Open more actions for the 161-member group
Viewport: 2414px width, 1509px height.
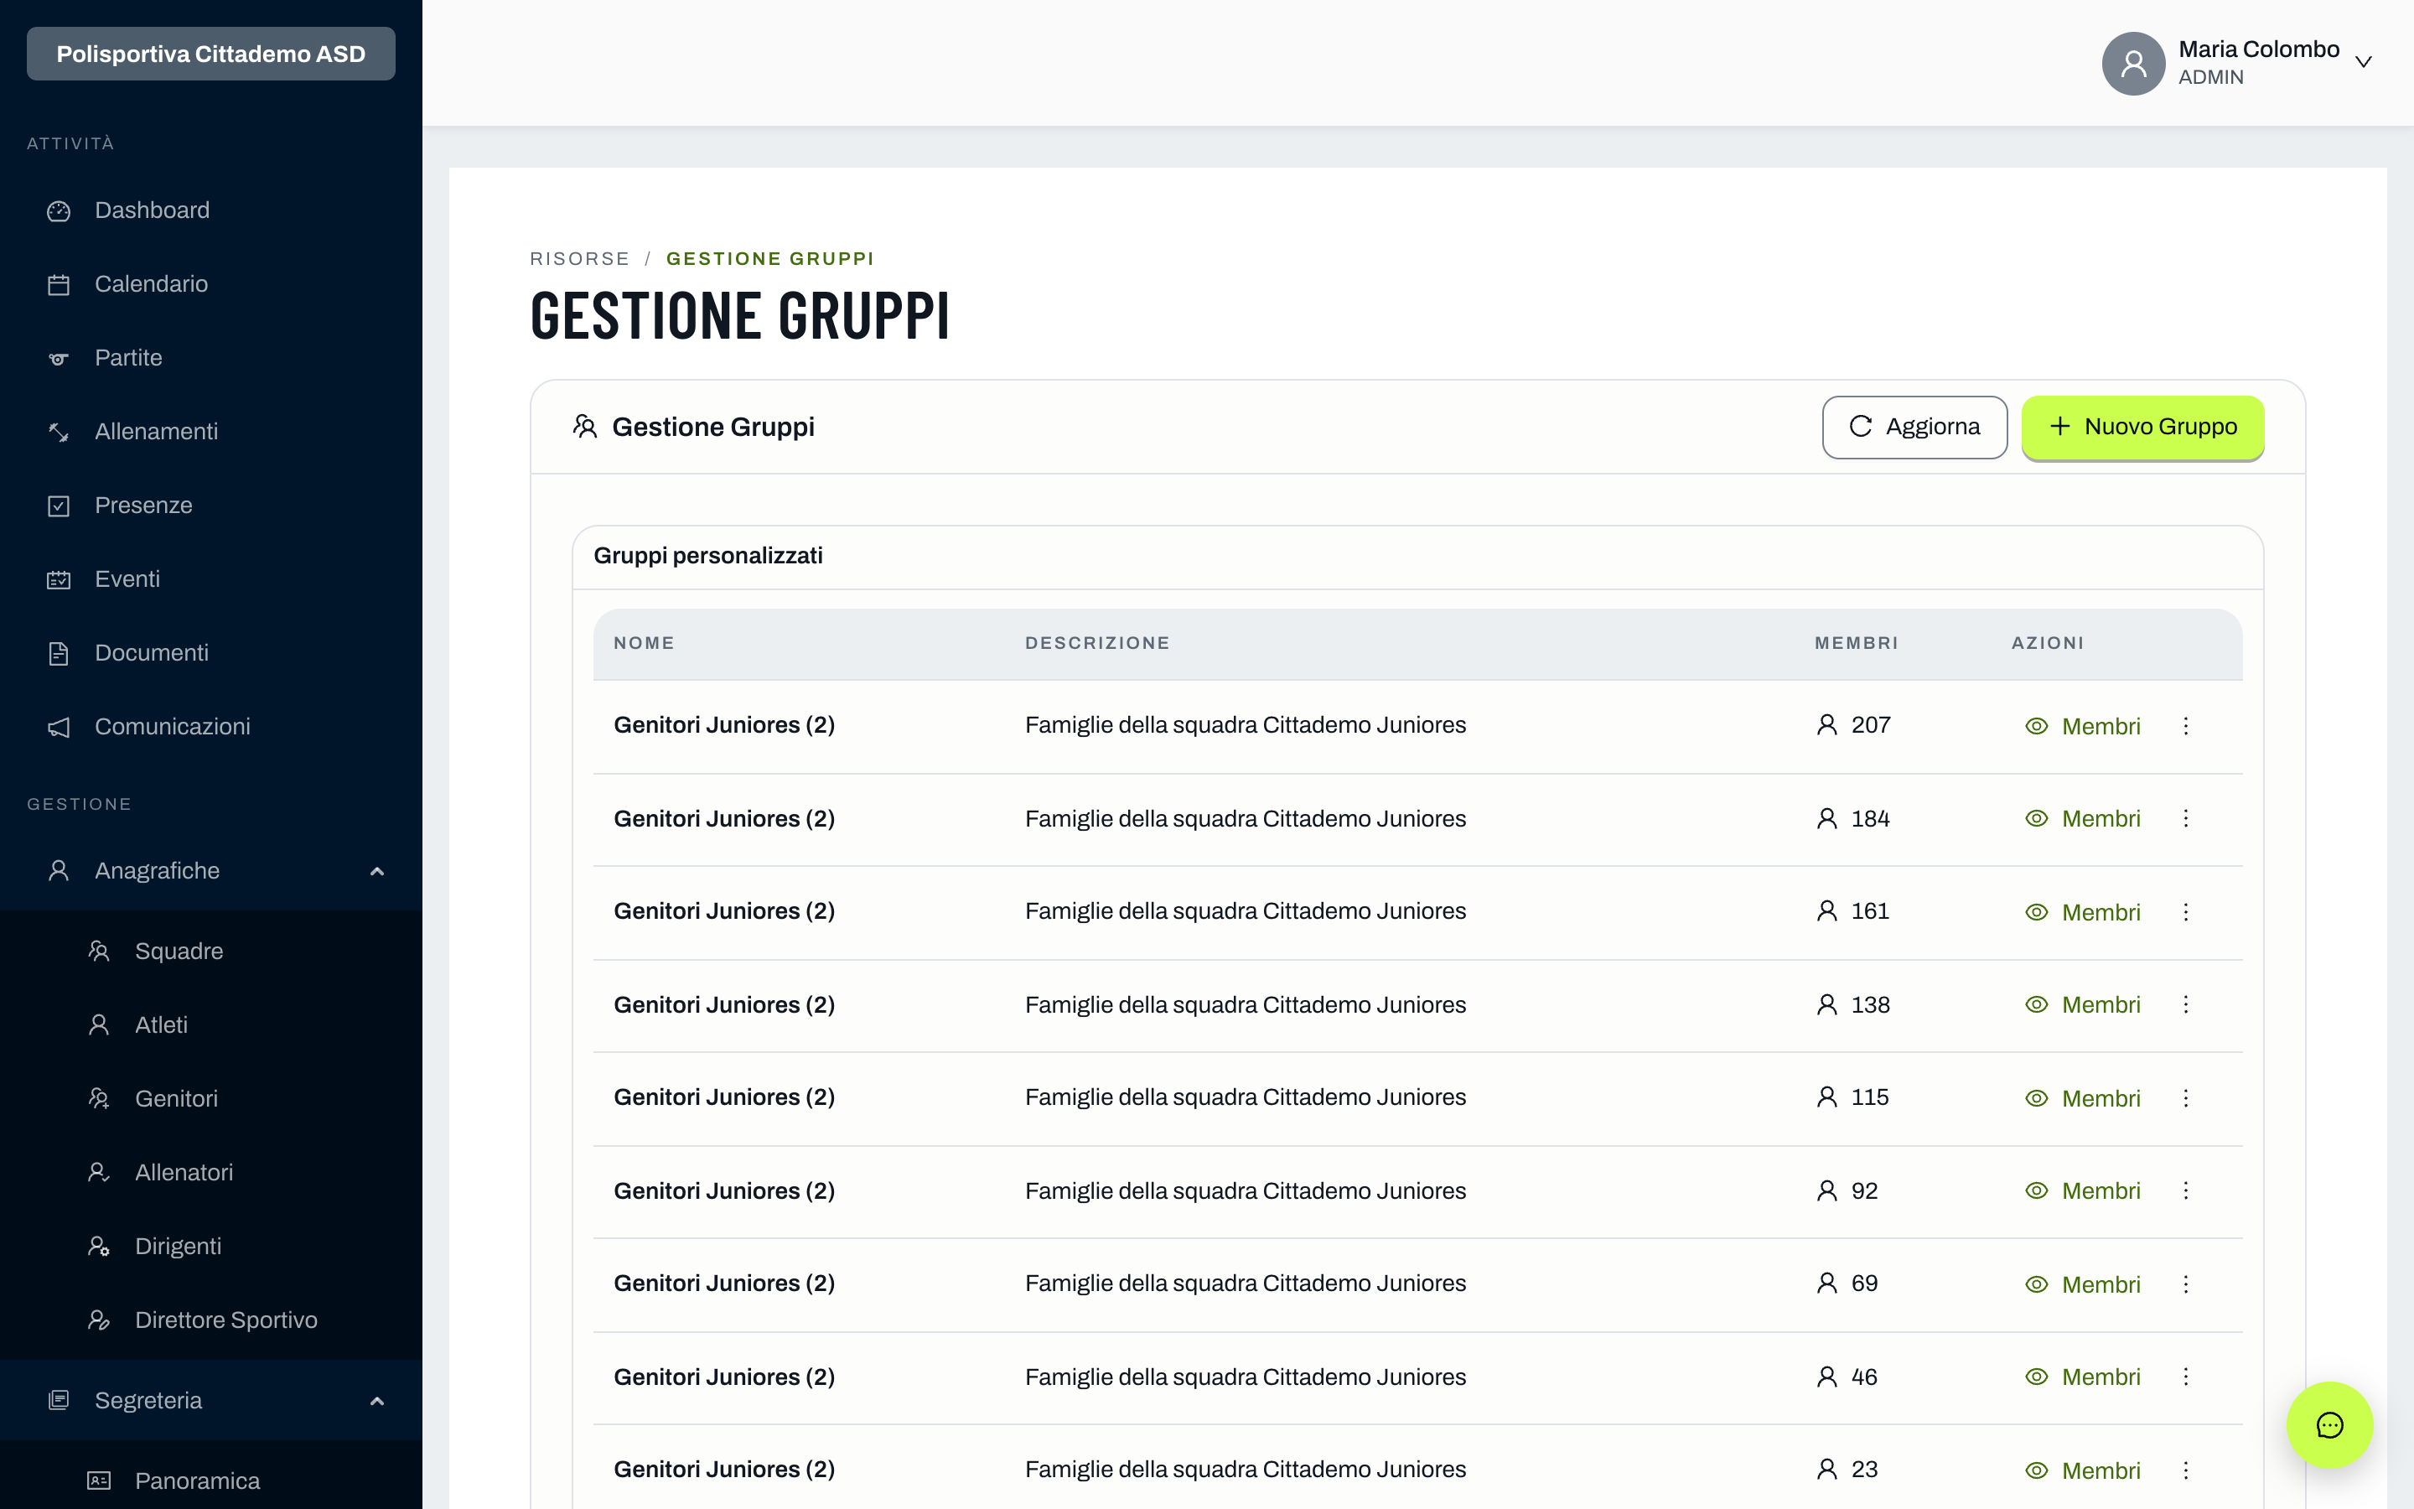tap(2185, 912)
